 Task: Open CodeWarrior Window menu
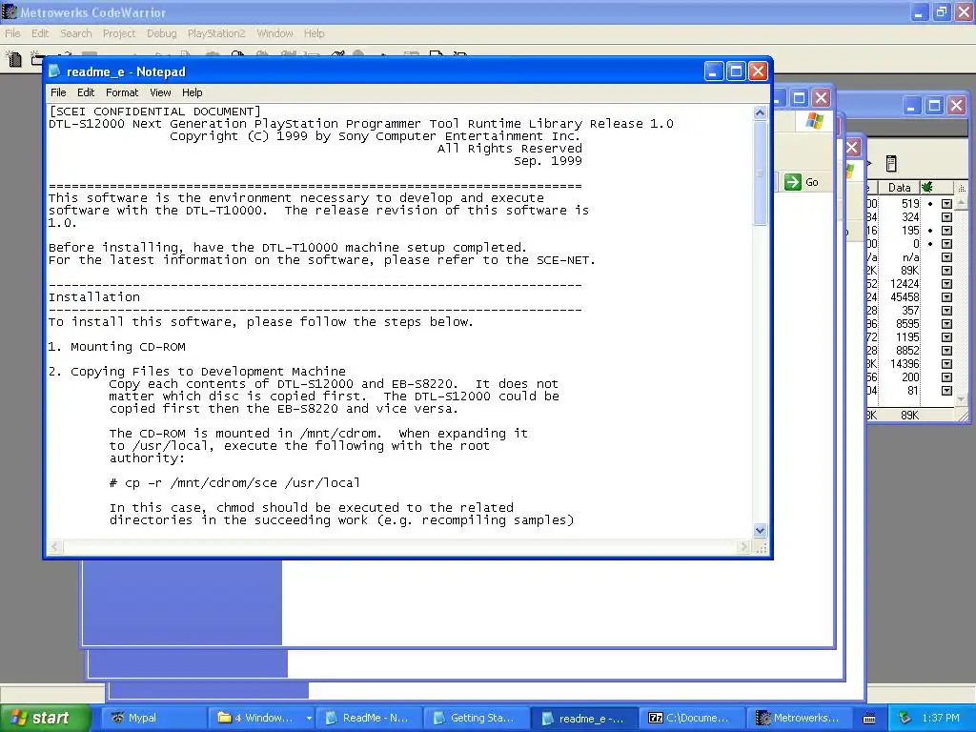coord(274,33)
